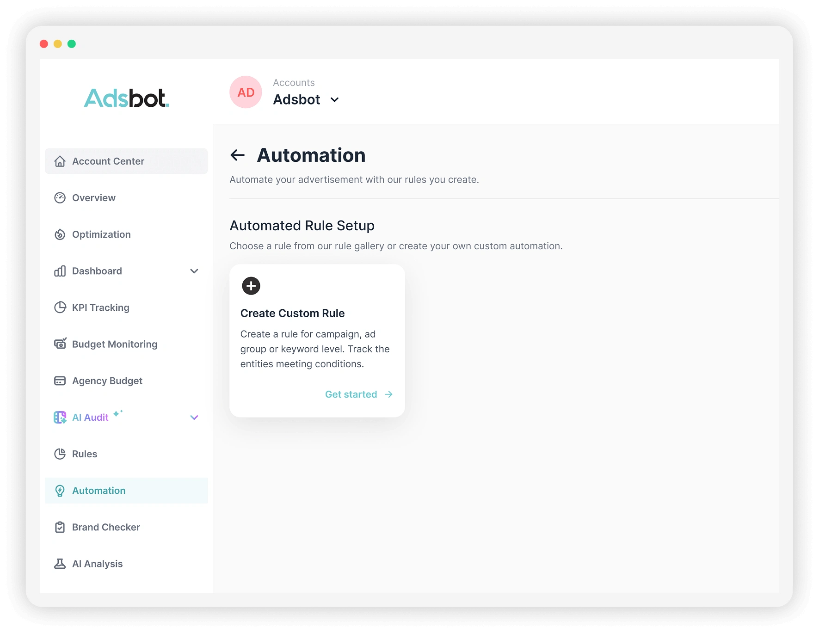
Task: Click the AD account avatar
Action: coord(246,92)
